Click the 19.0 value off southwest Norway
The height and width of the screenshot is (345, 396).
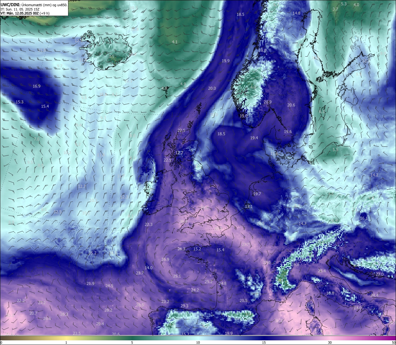pyautogui.click(x=243, y=116)
